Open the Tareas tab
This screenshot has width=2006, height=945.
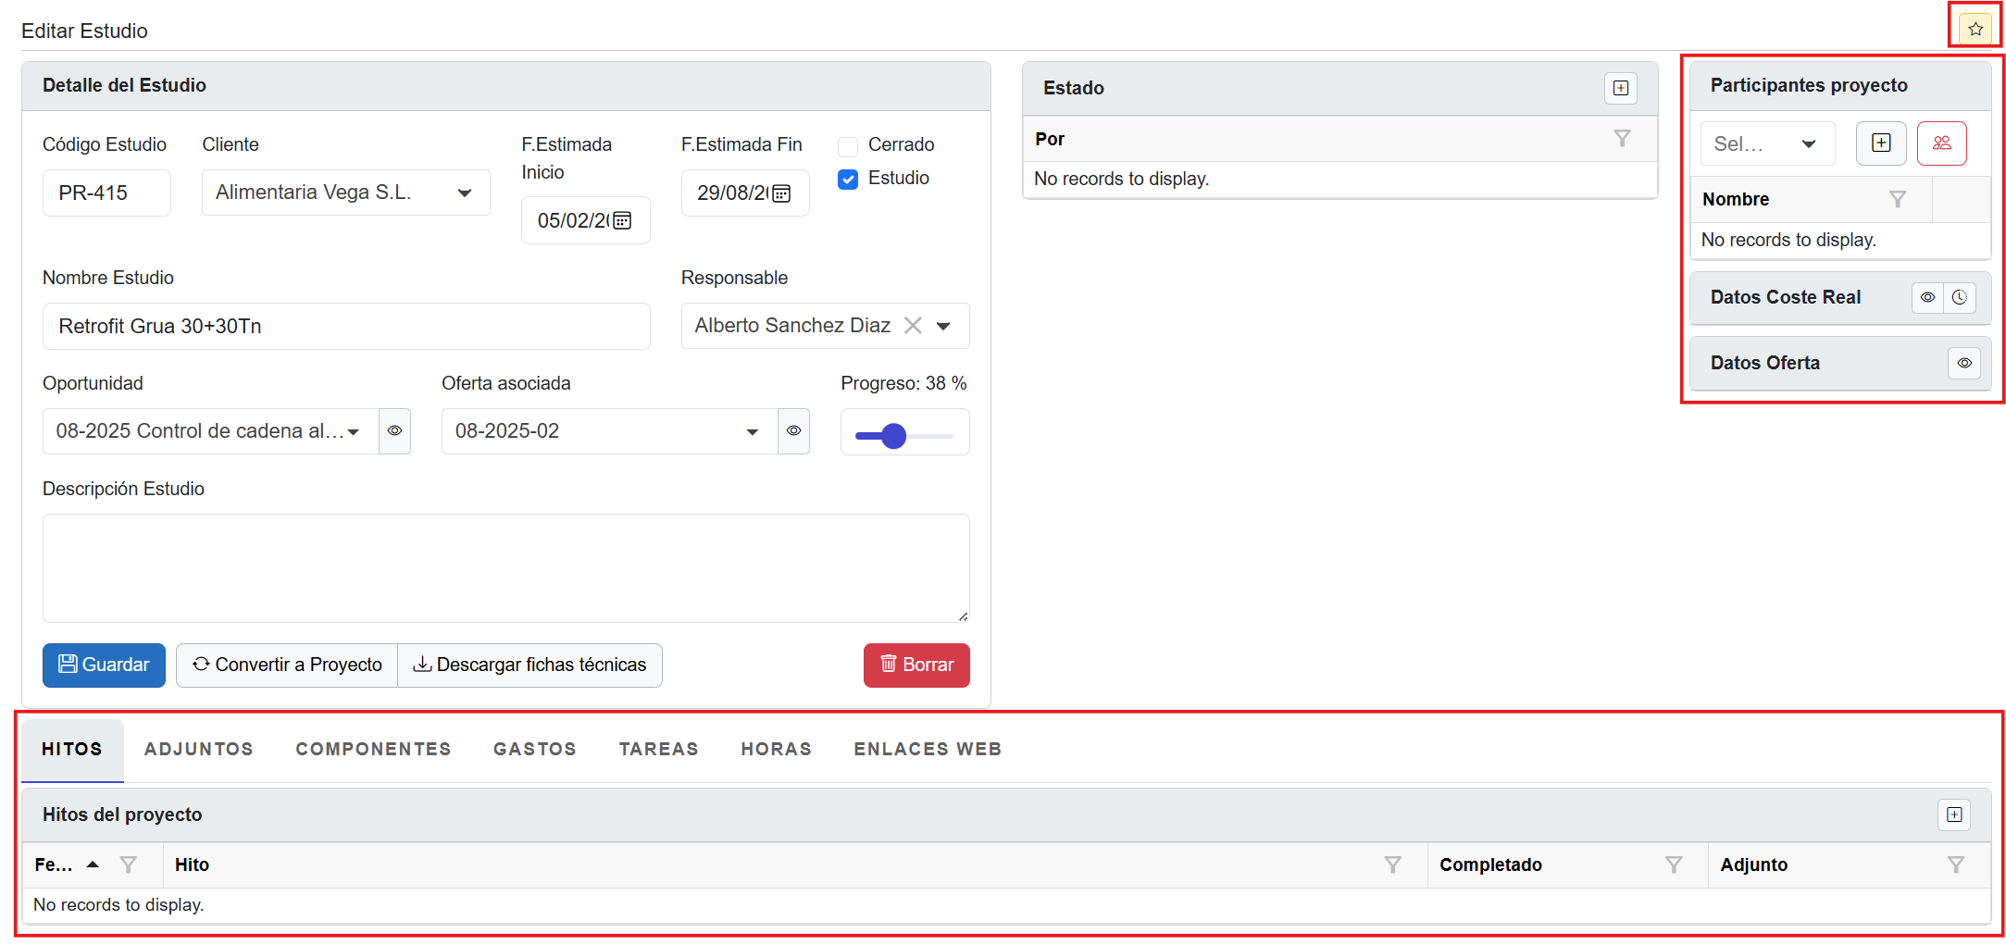(658, 749)
